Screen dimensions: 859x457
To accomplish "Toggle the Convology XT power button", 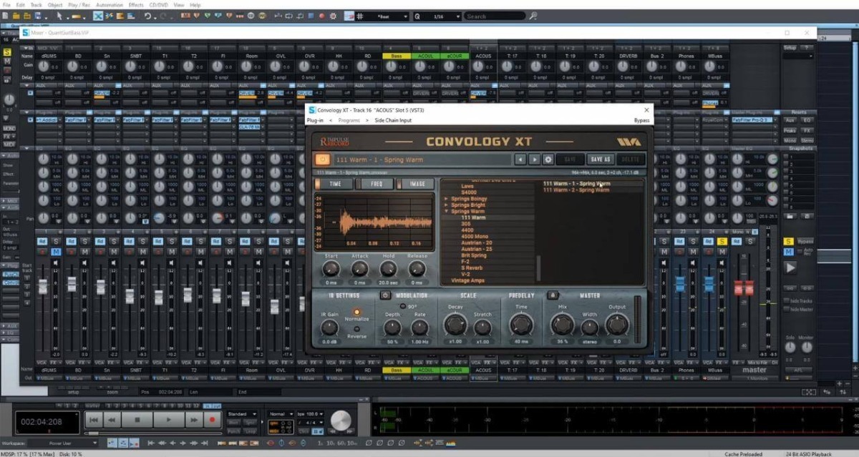I will (323, 160).
